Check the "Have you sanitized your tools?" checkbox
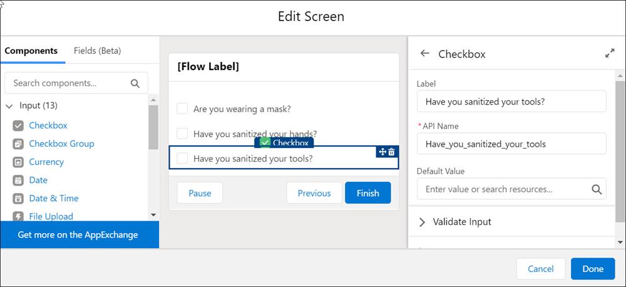Screen dimensions: 626x287 (182, 159)
